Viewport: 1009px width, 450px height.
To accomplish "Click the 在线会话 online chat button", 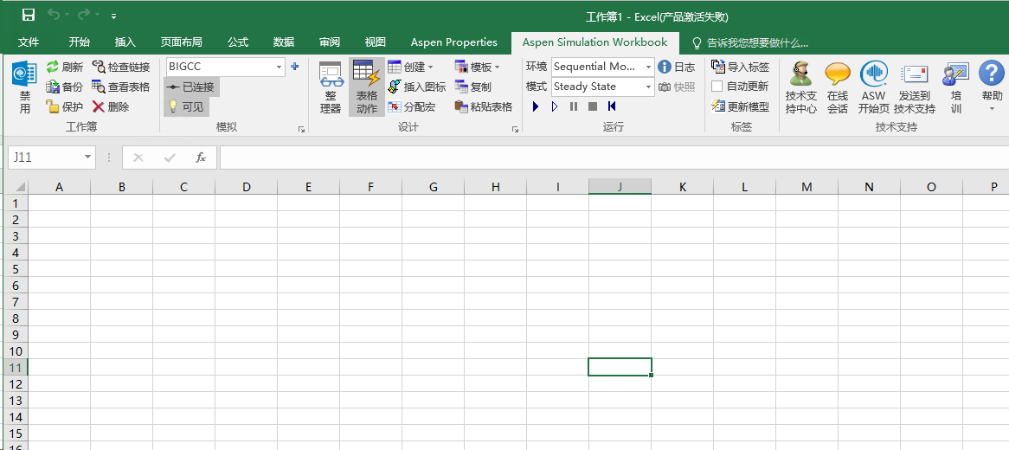I will (837, 88).
